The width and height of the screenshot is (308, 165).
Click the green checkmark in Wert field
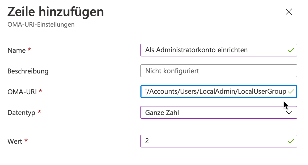point(291,141)
